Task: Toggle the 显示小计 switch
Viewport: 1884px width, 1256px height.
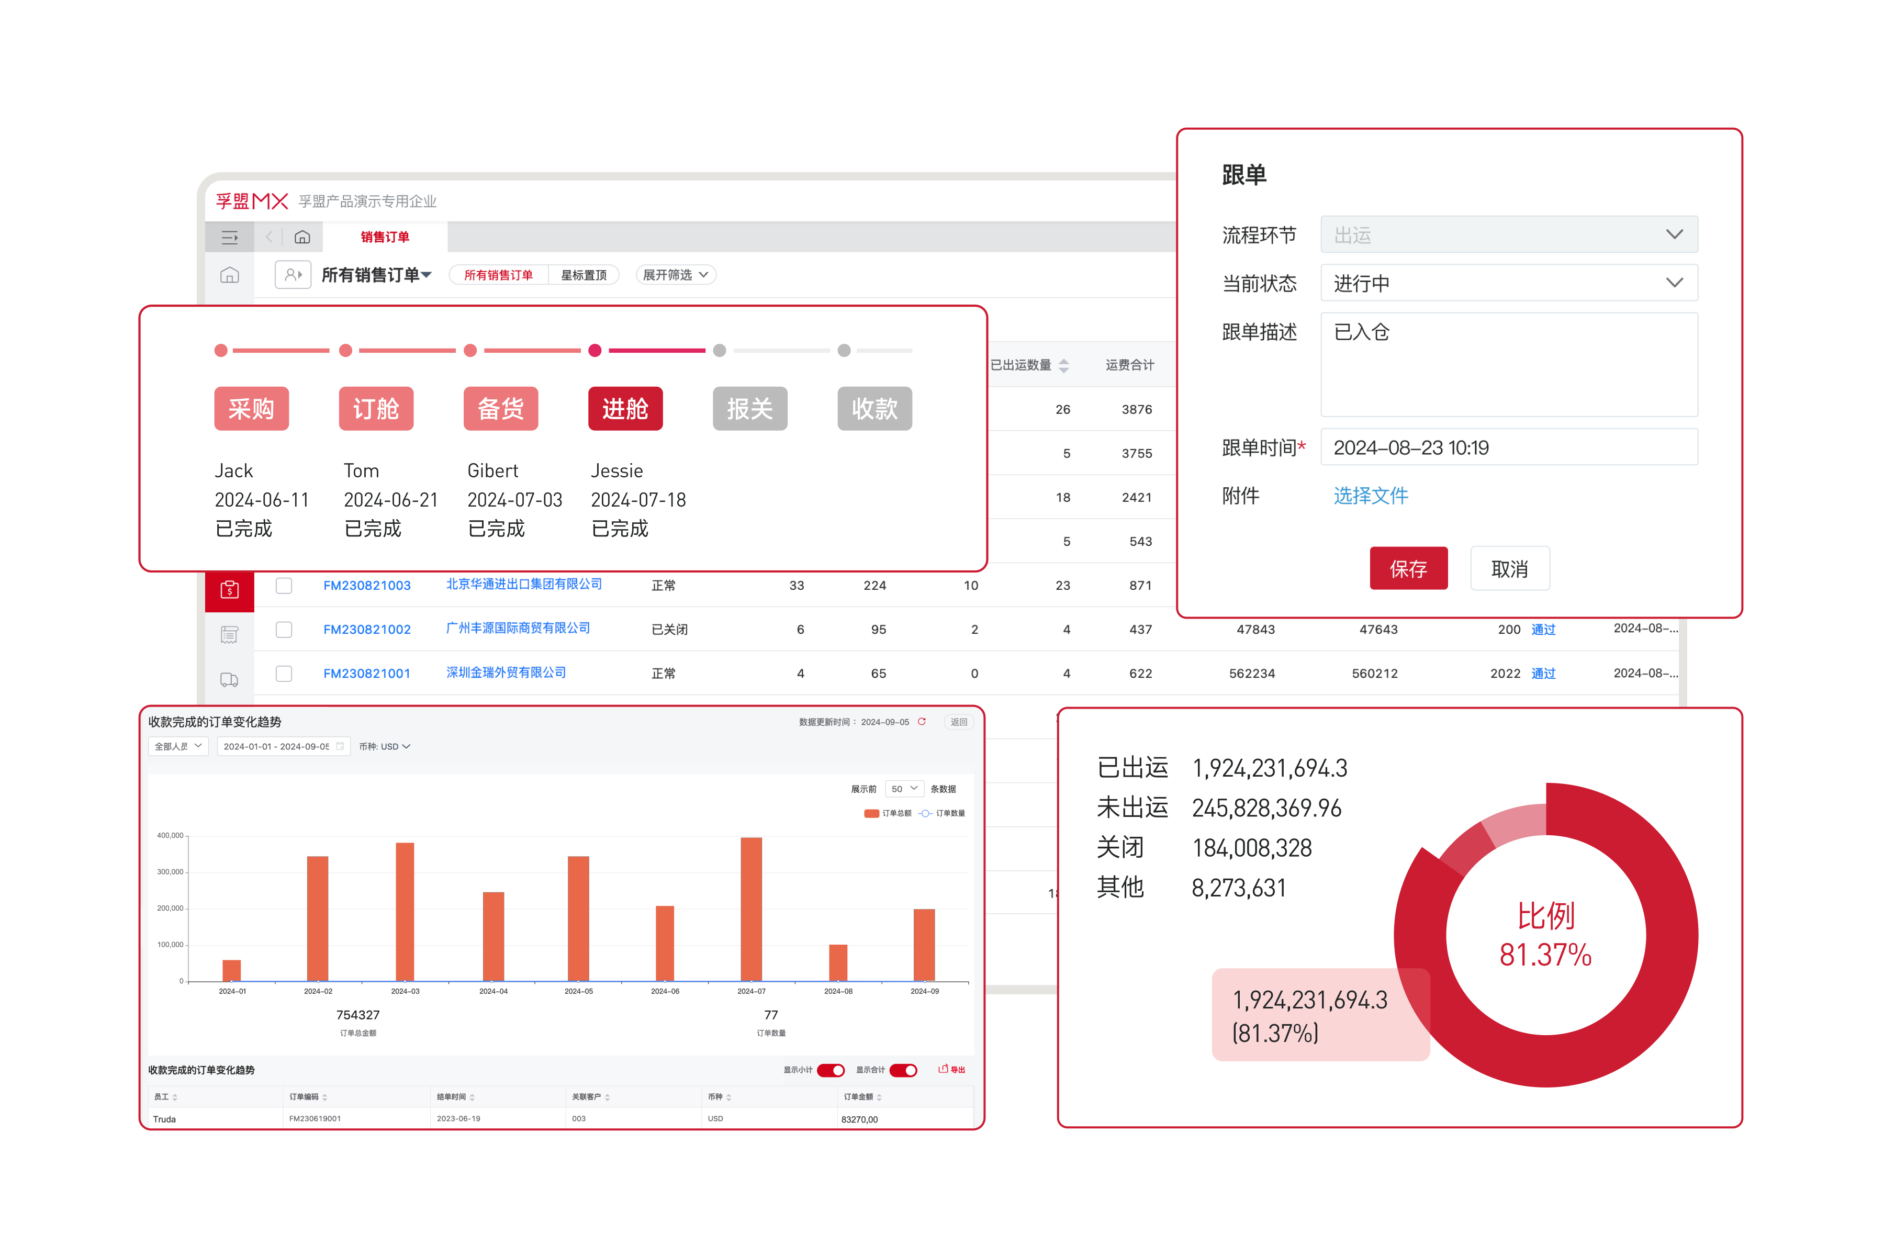Action: [x=831, y=1070]
